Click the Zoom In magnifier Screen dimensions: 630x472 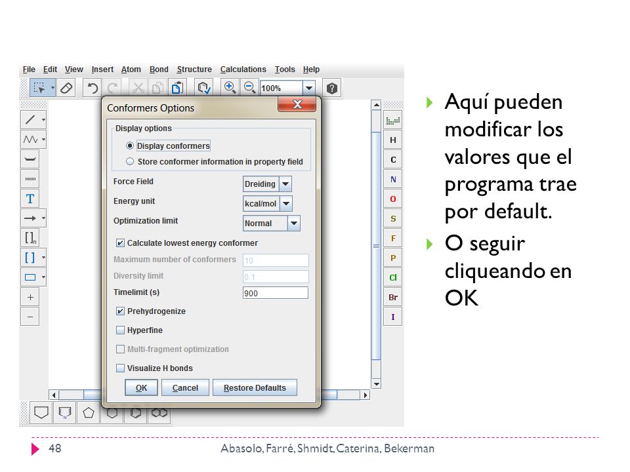click(x=230, y=87)
